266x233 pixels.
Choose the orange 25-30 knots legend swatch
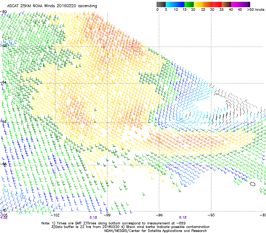(x=208, y=4)
